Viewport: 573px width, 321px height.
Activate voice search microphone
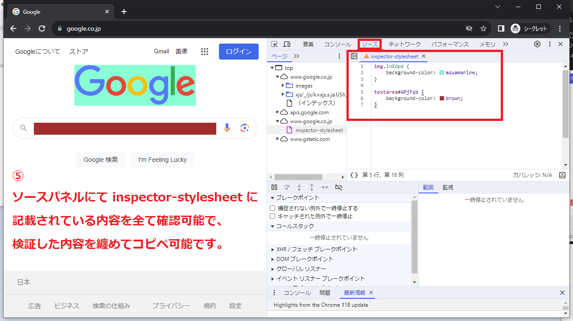(x=227, y=128)
